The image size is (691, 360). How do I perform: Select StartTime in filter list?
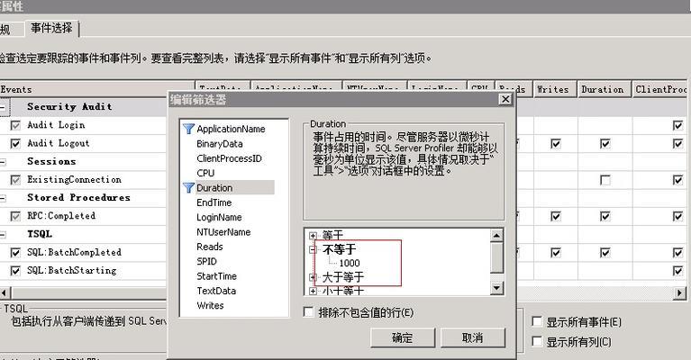(216, 276)
